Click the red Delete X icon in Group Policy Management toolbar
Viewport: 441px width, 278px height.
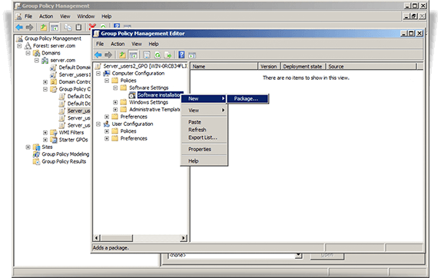[x=92, y=27]
